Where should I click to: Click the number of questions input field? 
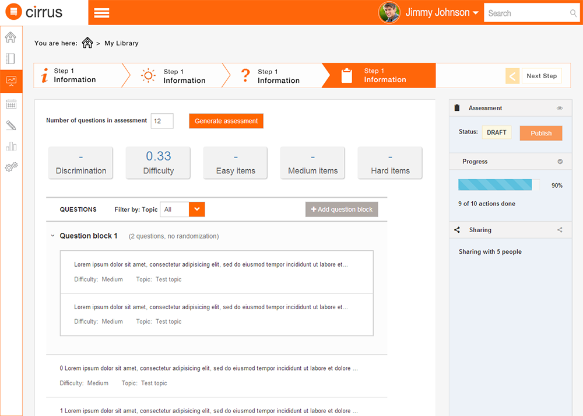tap(162, 121)
